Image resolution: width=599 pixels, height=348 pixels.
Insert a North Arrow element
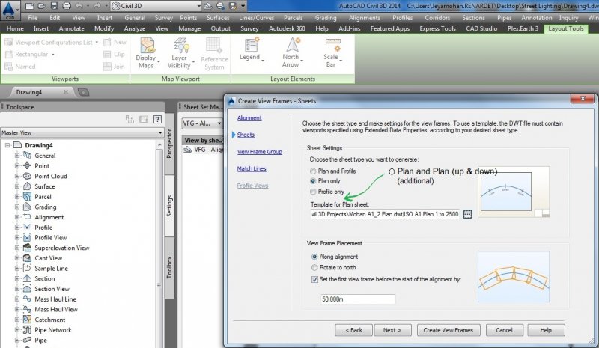pyautogui.click(x=292, y=52)
